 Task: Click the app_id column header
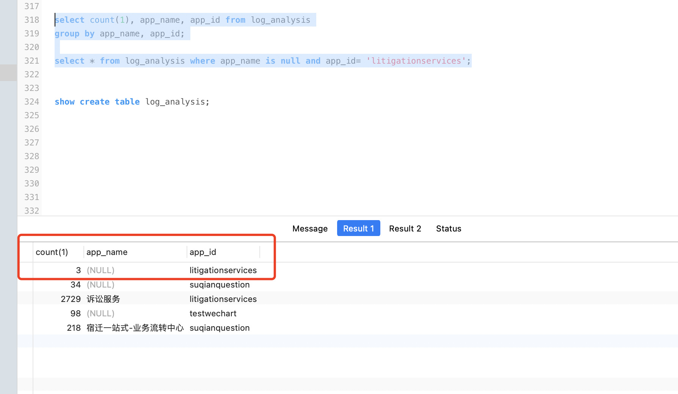[203, 252]
